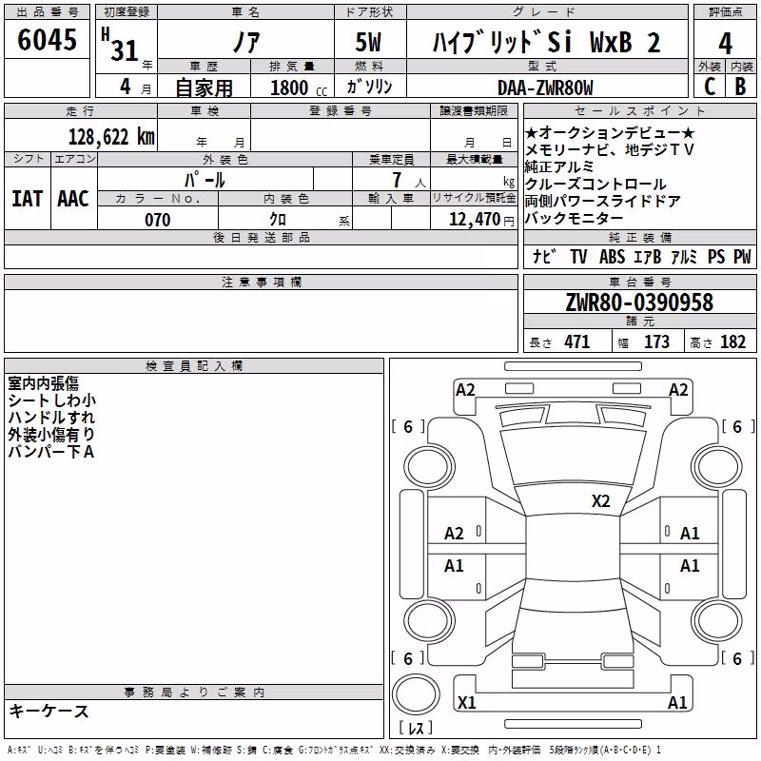
Task: Select the exterior color パール
Action: 205,180
